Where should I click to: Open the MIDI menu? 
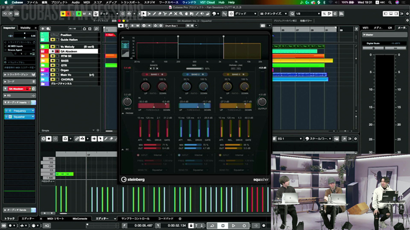86,2
